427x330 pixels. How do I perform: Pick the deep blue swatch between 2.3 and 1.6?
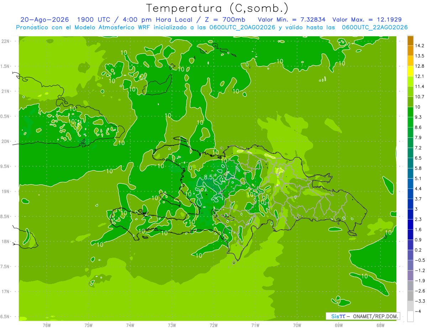[410, 224]
